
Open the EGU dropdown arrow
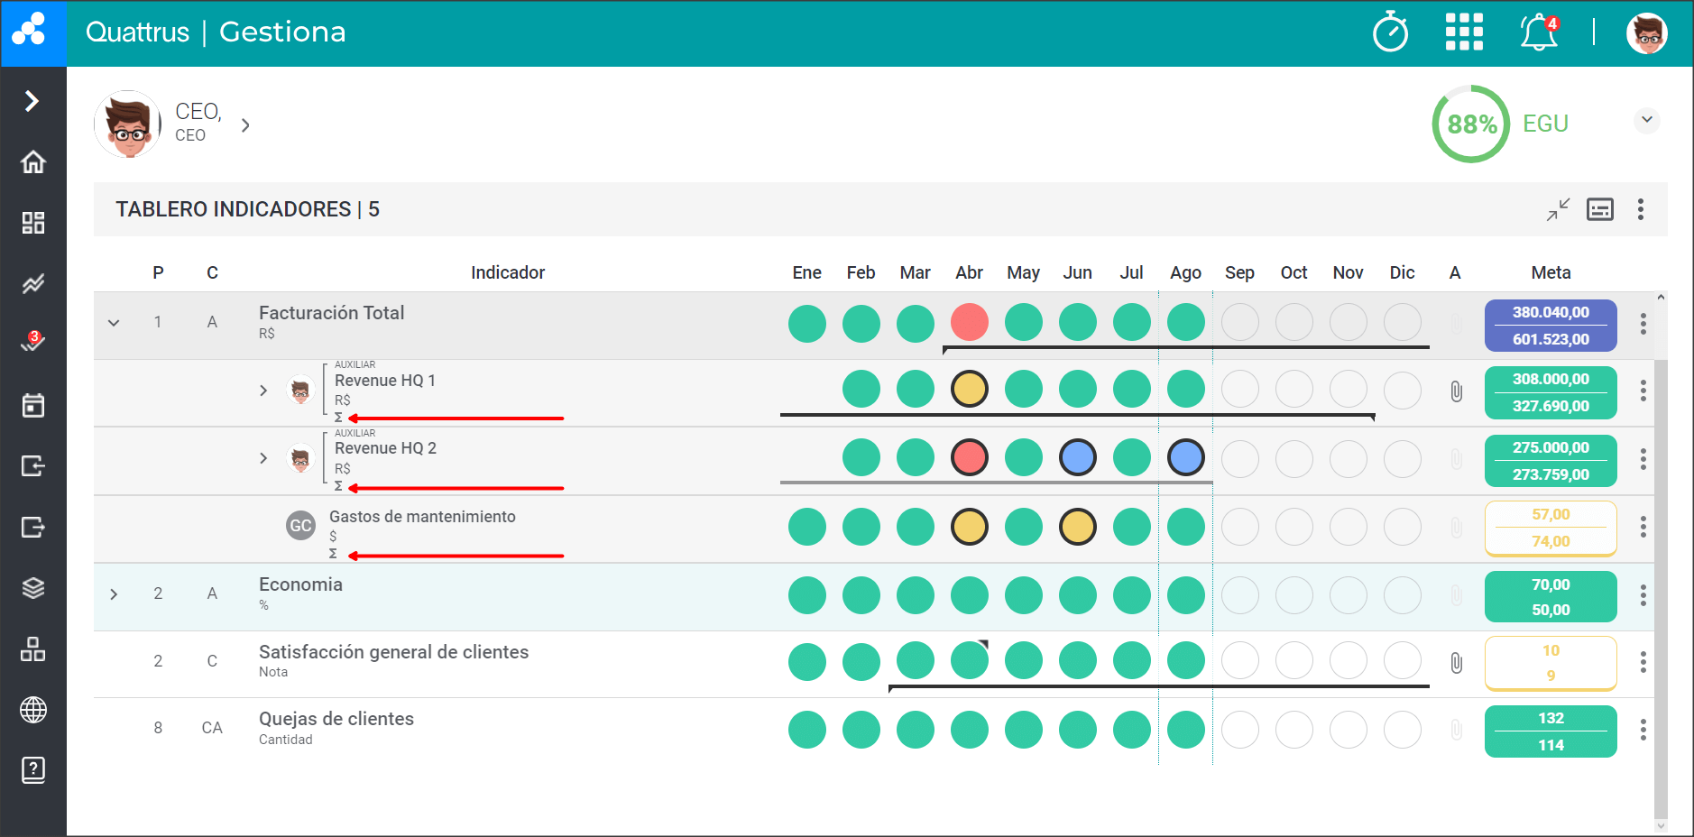[1647, 120]
